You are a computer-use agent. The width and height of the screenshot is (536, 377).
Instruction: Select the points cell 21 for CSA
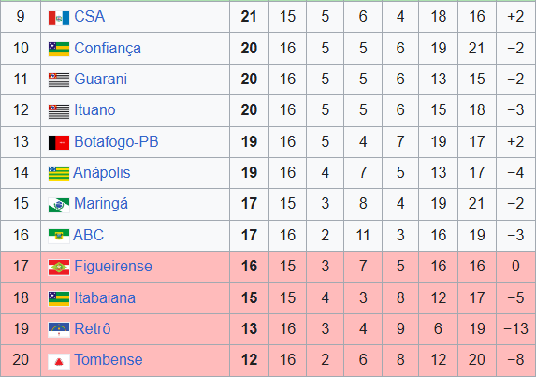coord(249,17)
